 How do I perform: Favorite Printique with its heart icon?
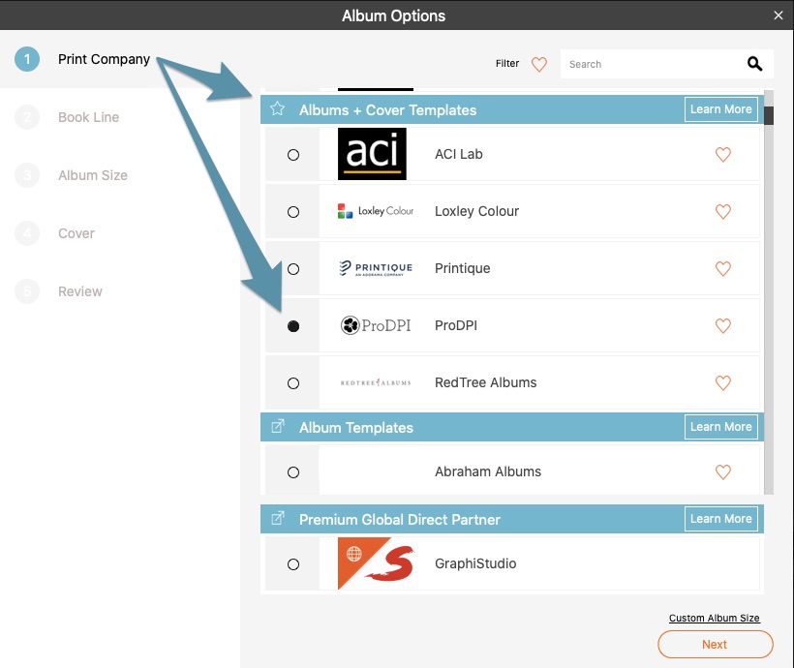coord(722,269)
